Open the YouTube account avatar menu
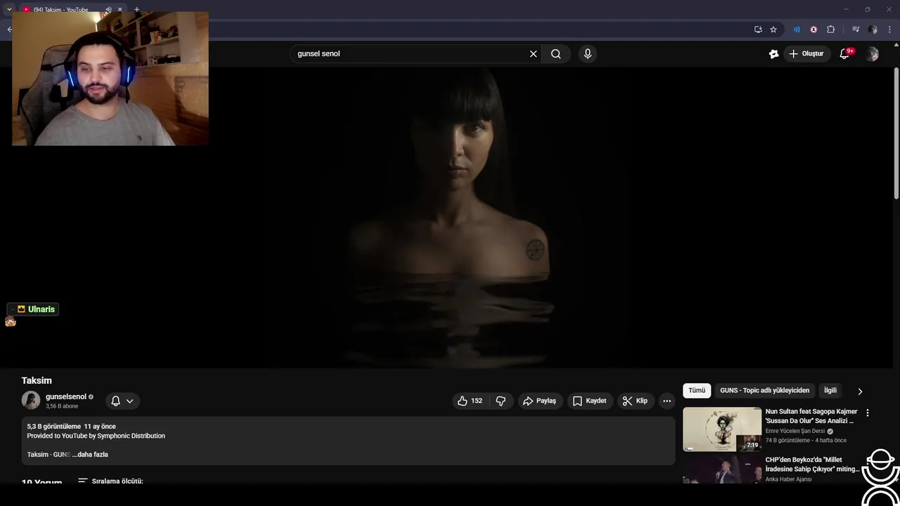 pos(873,54)
